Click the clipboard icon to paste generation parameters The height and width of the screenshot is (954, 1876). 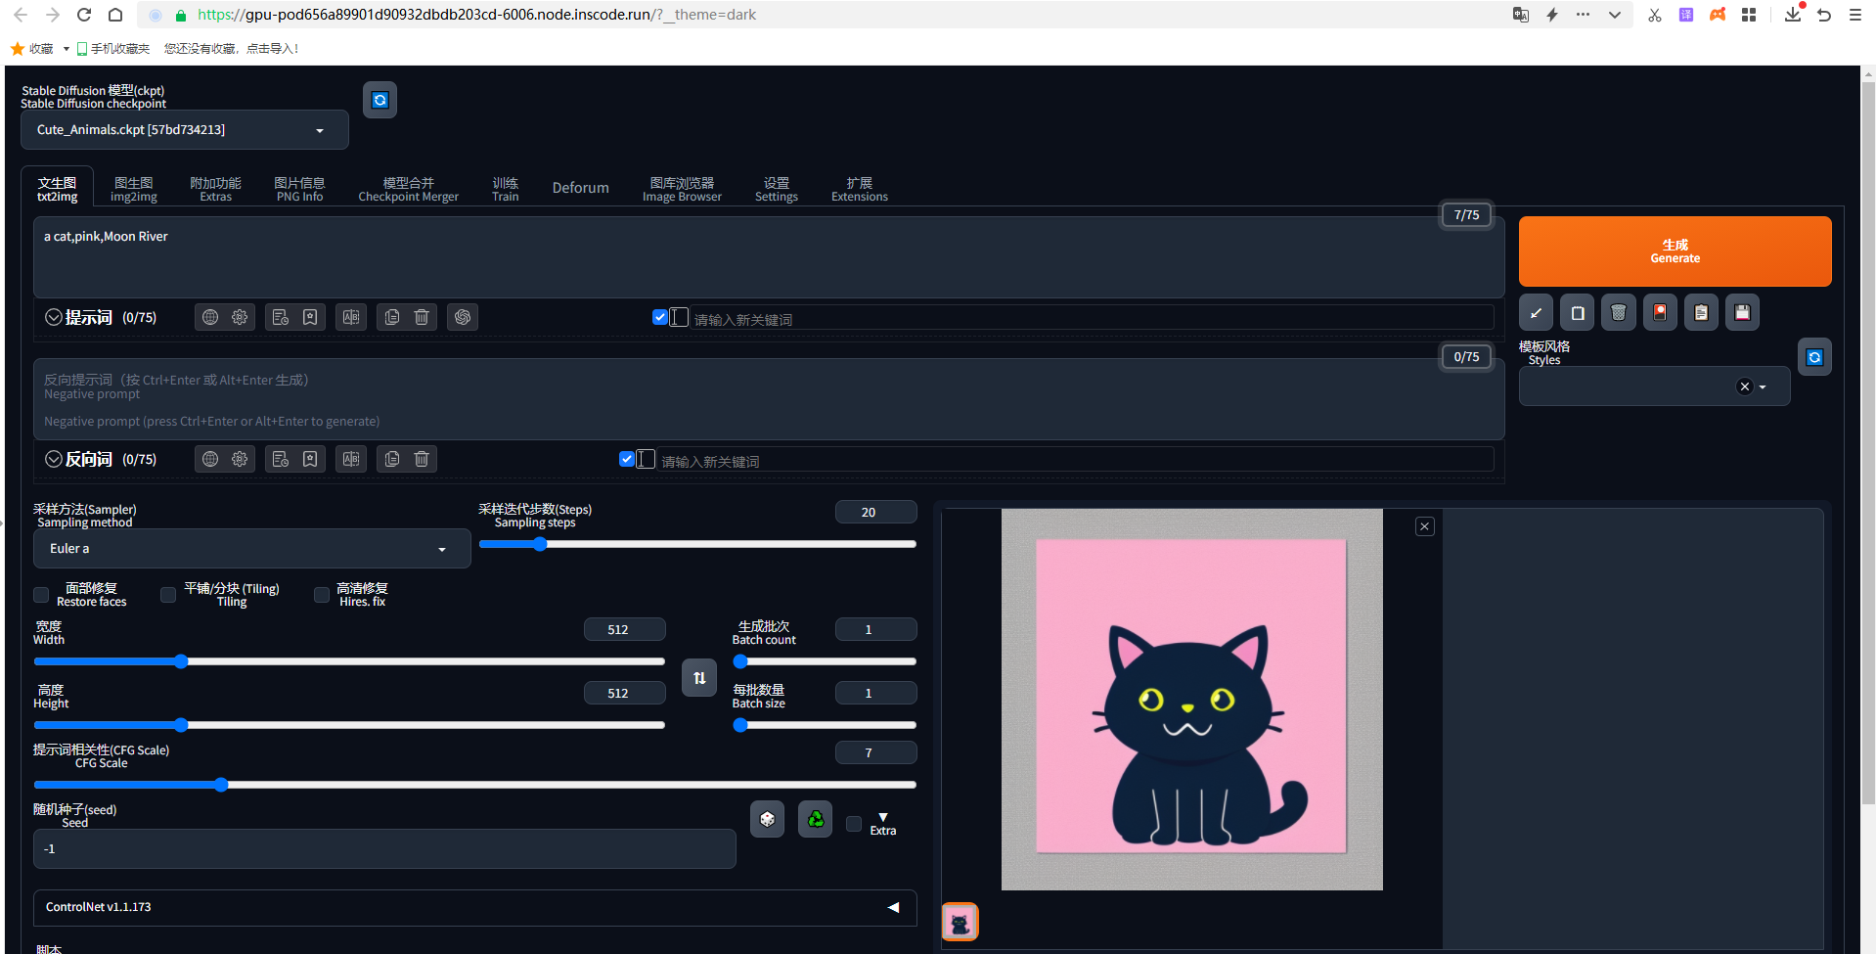1701,312
